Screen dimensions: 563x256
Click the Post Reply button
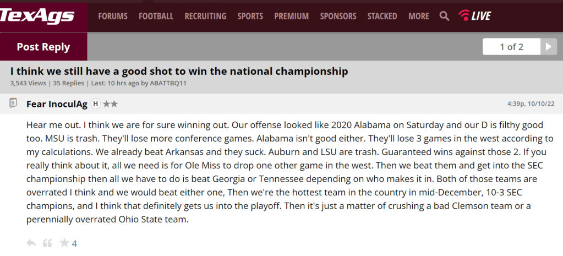43,47
